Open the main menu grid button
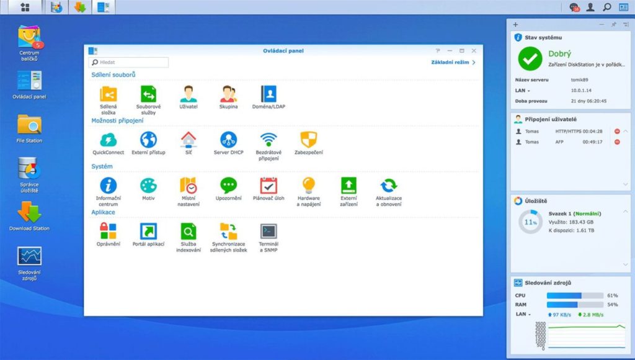The image size is (635, 360). point(25,7)
